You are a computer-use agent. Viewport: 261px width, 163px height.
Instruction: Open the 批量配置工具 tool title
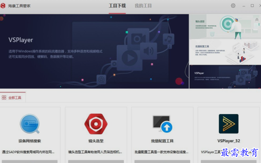(162, 141)
